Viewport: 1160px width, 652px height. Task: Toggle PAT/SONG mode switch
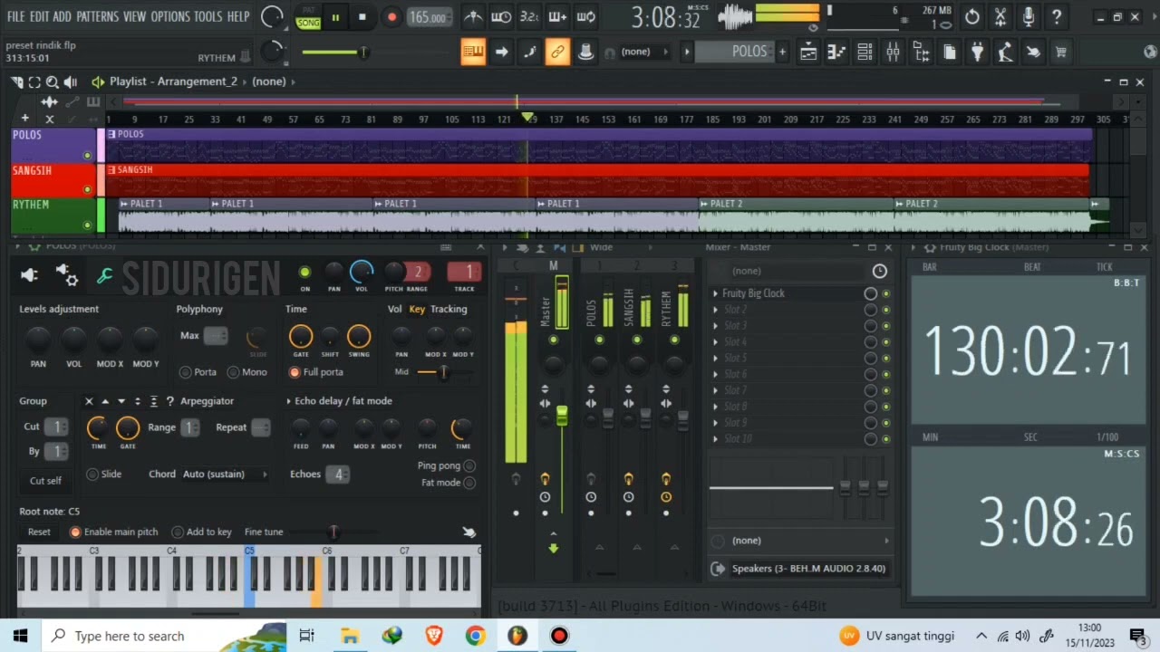[x=308, y=17]
